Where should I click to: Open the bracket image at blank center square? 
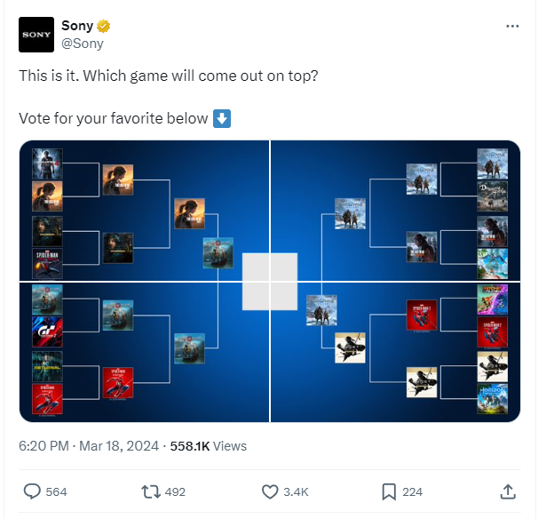[x=270, y=282]
